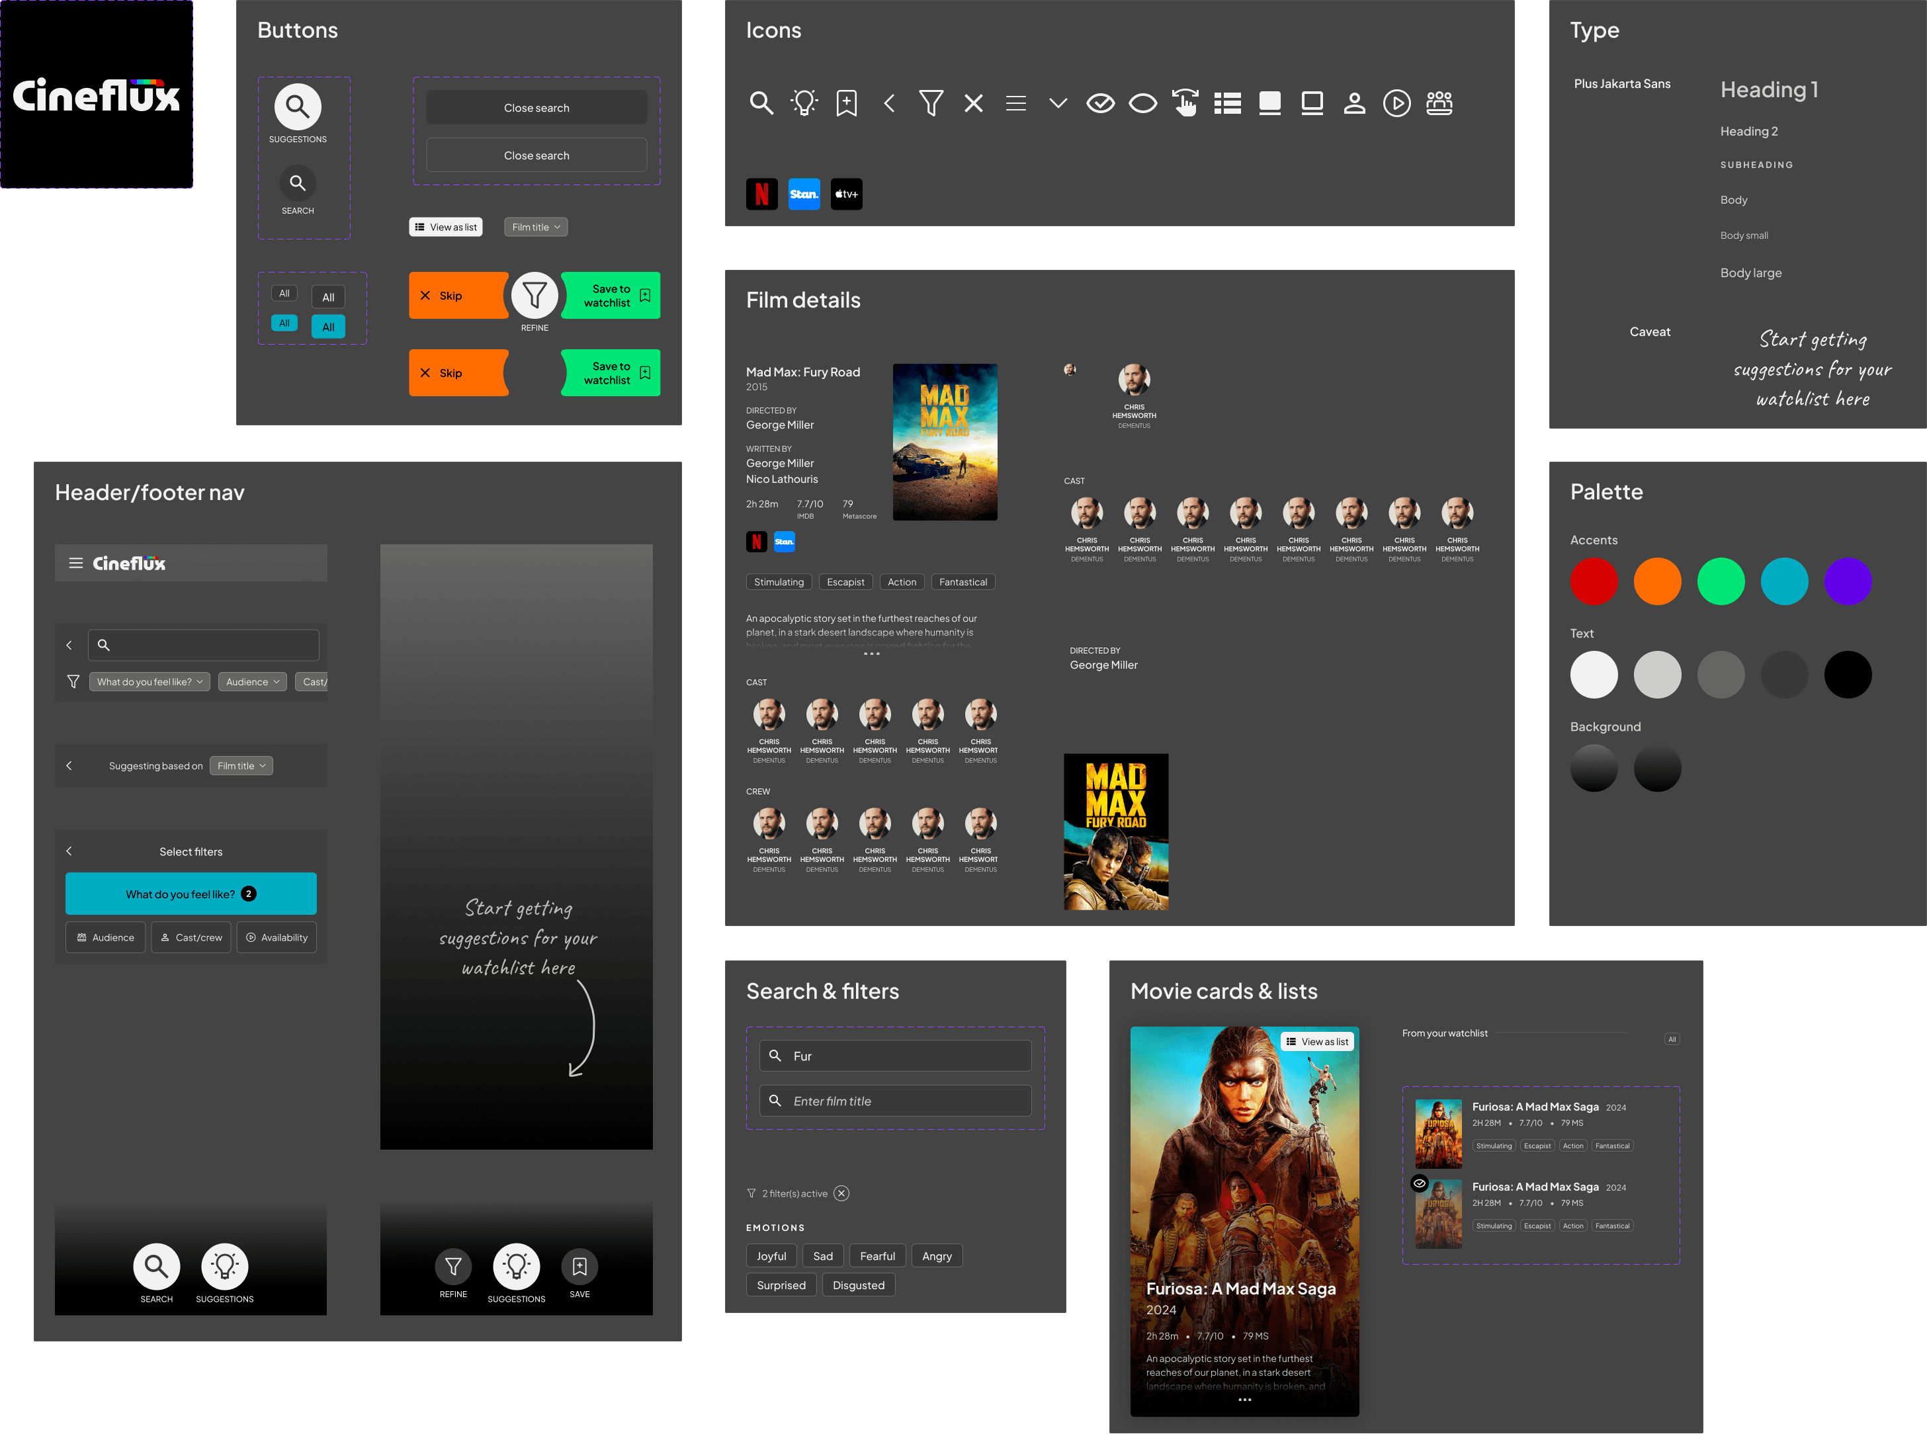
Task: Click the swipe hand icon in Icons panel
Action: pyautogui.click(x=1185, y=103)
